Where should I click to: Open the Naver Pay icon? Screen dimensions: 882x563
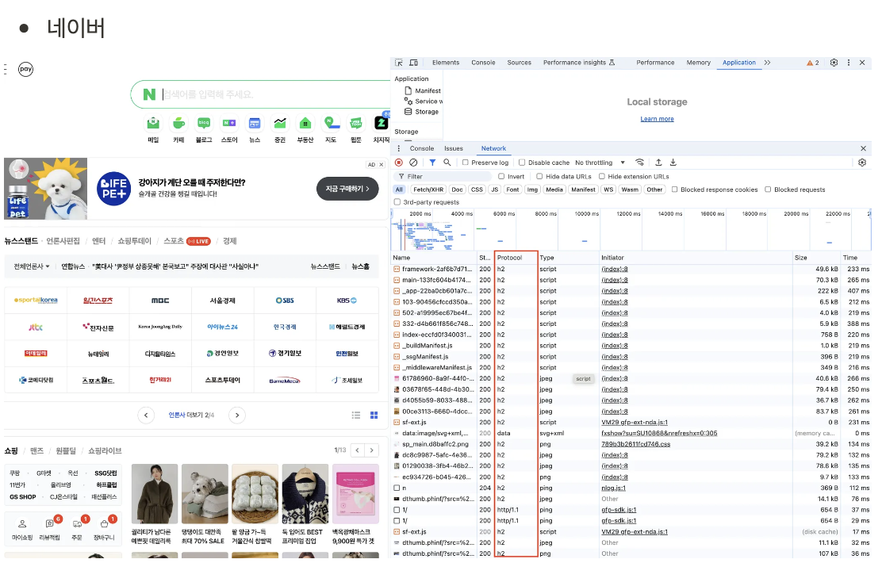pos(26,69)
